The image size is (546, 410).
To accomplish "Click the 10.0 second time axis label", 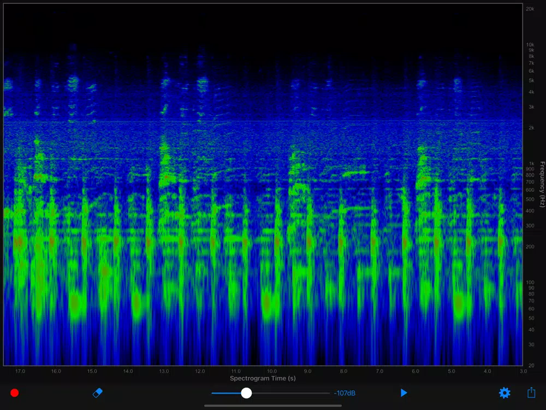I will [x=272, y=371].
